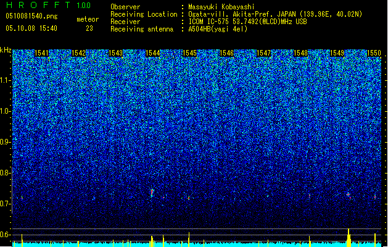Click the Receiving Location text line
This screenshot has width=388, height=247.
click(x=236, y=14)
